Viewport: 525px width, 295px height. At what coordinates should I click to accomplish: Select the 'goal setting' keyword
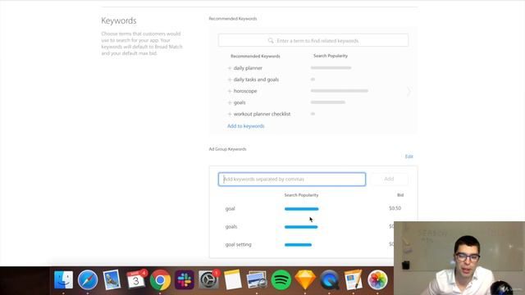click(238, 244)
